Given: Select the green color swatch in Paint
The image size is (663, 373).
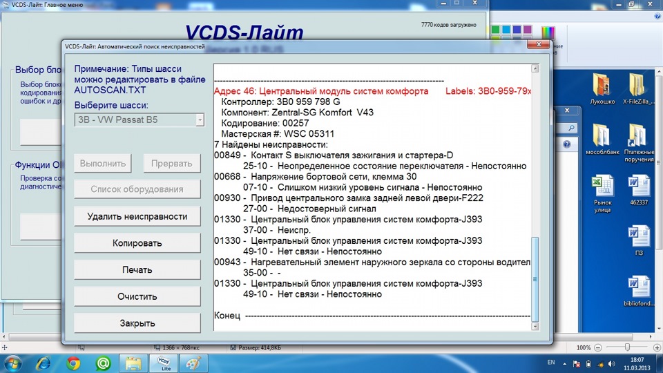Looking at the screenshot, I should pyautogui.click(x=495, y=30).
